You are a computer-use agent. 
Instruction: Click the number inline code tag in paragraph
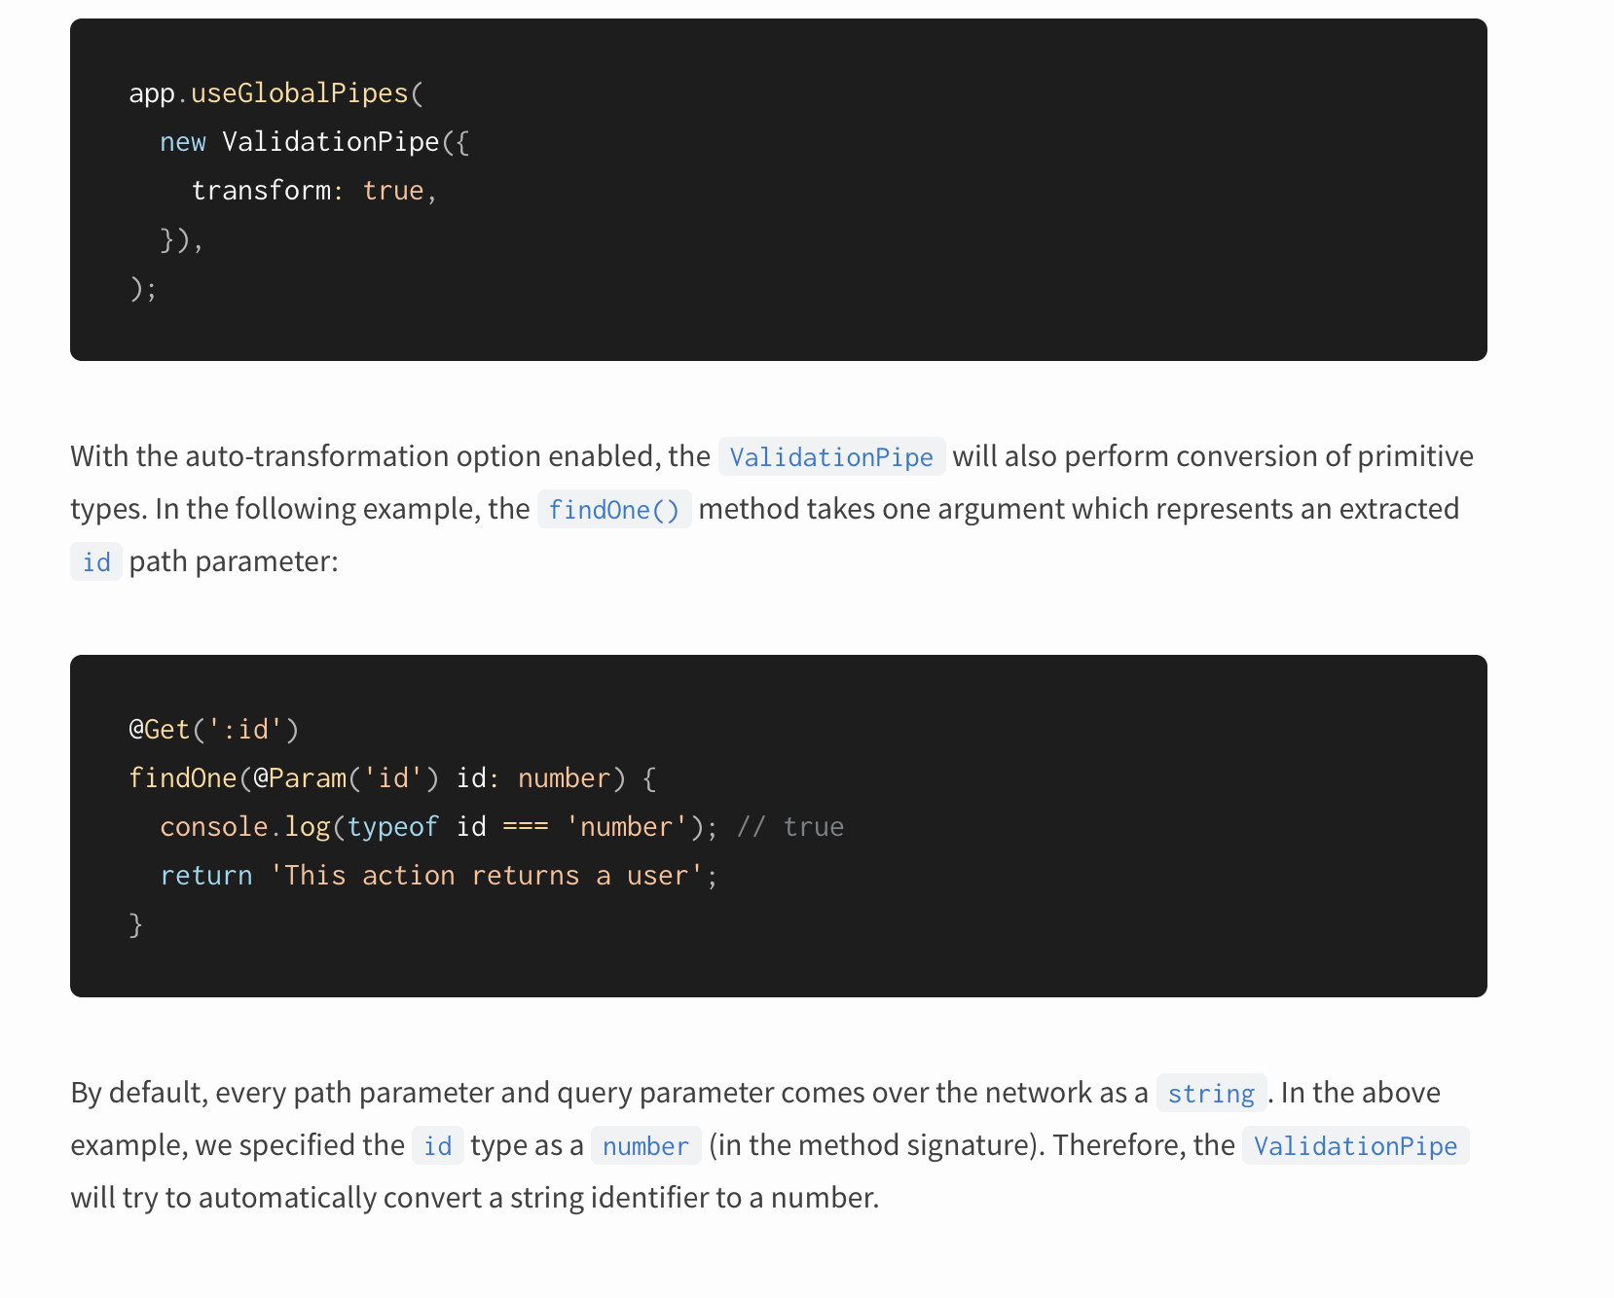coord(645,1145)
